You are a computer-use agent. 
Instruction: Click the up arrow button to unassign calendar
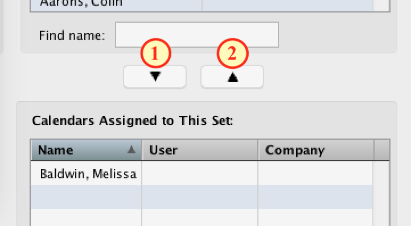pyautogui.click(x=232, y=77)
